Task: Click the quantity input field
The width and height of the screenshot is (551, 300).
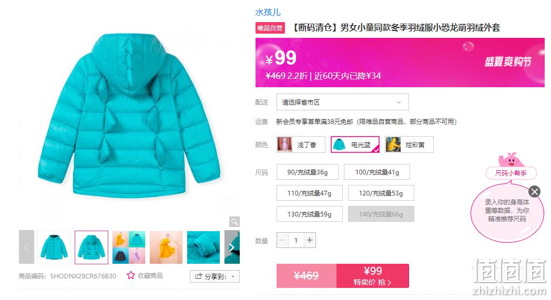Action: (x=296, y=240)
